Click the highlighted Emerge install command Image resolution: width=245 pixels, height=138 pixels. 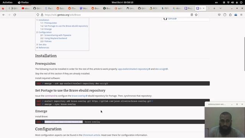coord(64,122)
